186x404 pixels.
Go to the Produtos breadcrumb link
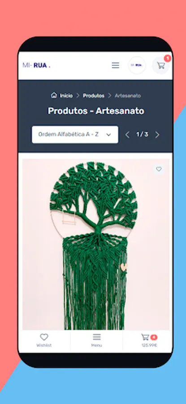tap(94, 96)
